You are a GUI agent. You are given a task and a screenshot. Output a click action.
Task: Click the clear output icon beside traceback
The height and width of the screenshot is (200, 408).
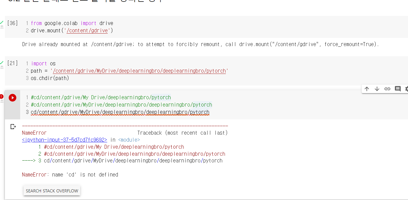point(13,126)
